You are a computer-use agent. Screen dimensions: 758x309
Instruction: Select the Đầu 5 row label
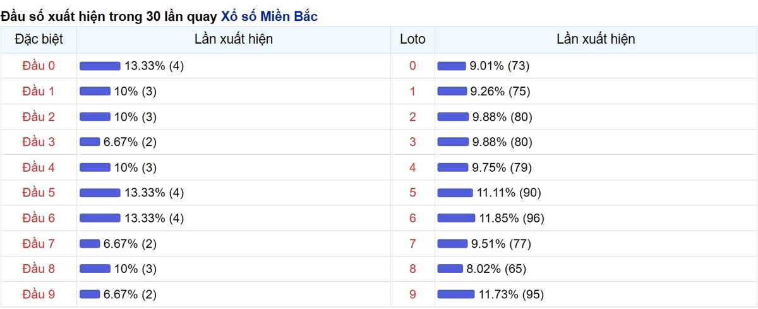click(39, 193)
